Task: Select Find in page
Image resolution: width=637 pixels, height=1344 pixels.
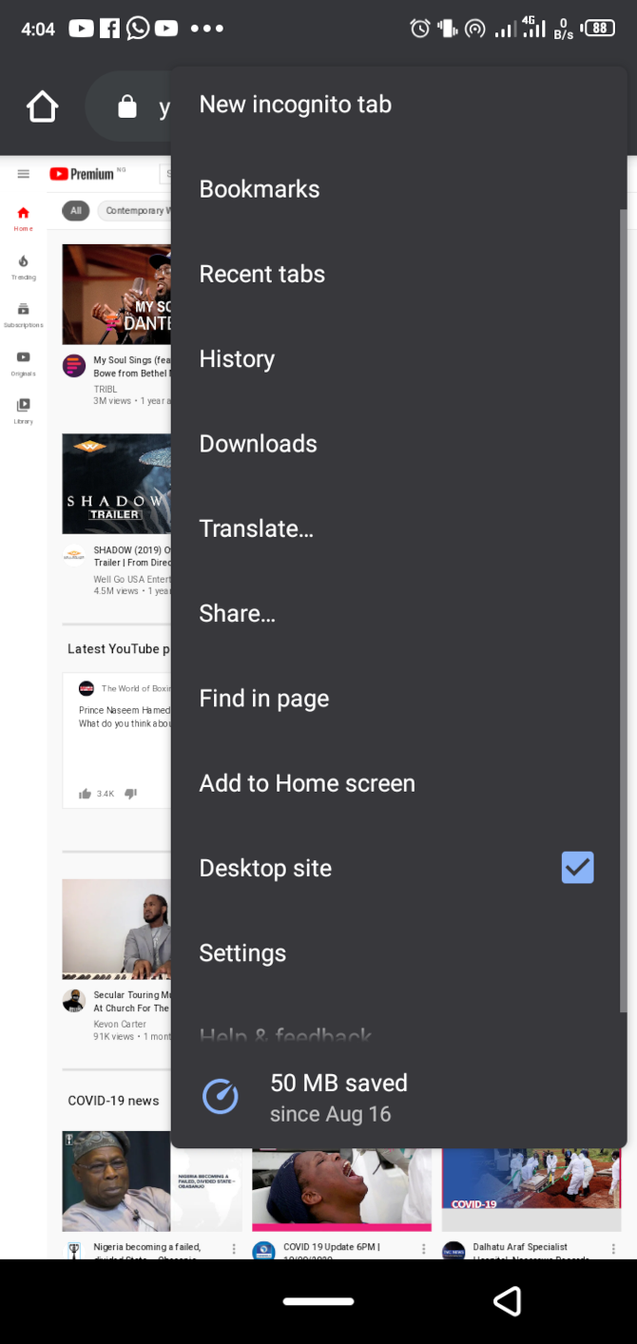Action: point(399,699)
